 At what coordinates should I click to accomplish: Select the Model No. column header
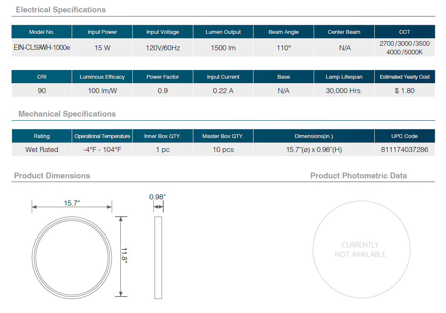[42, 32]
